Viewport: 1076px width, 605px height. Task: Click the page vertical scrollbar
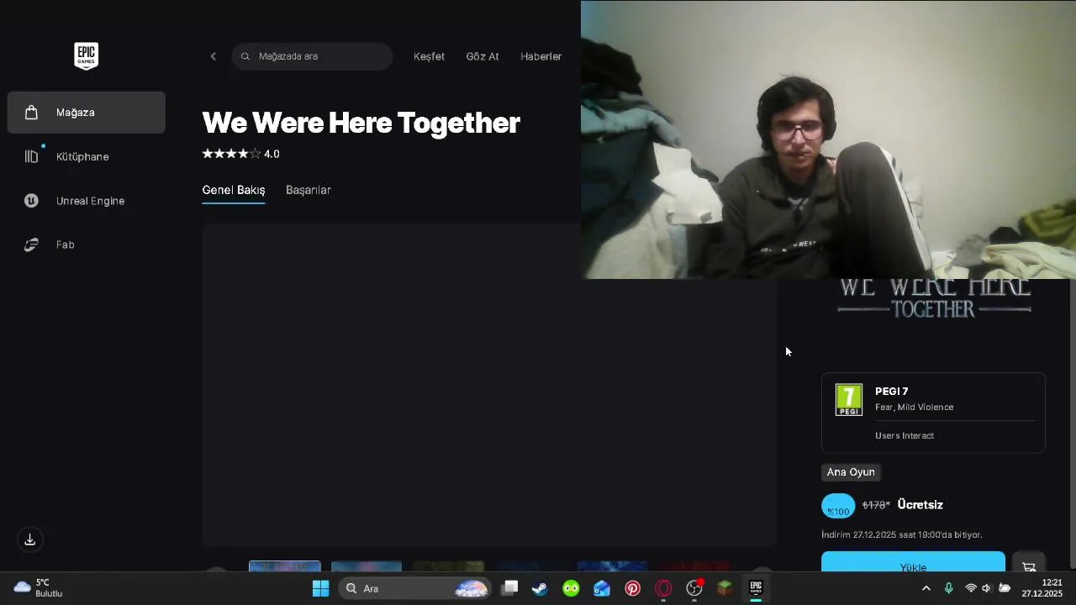[1072, 423]
